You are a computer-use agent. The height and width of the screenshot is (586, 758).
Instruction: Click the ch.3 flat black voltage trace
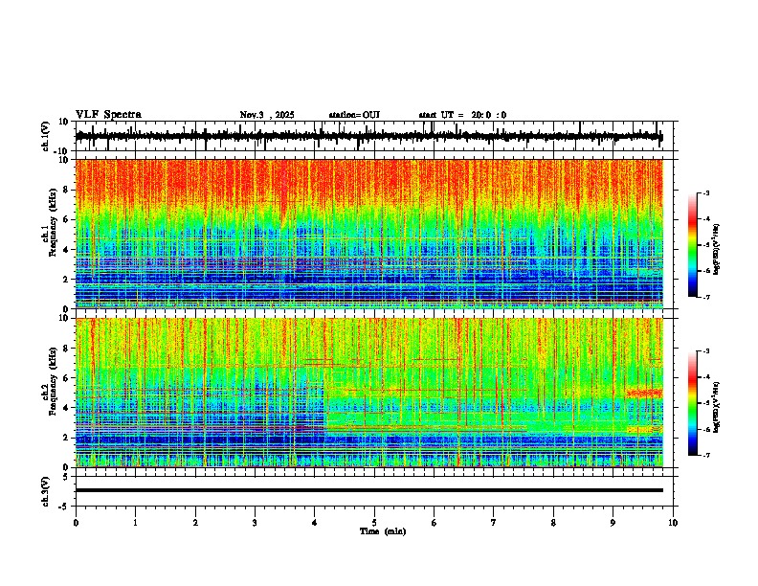click(x=368, y=490)
